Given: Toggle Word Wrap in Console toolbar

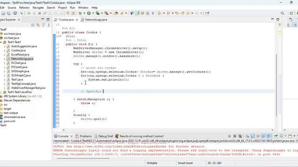Looking at the screenshot, I should click(x=258, y=136).
